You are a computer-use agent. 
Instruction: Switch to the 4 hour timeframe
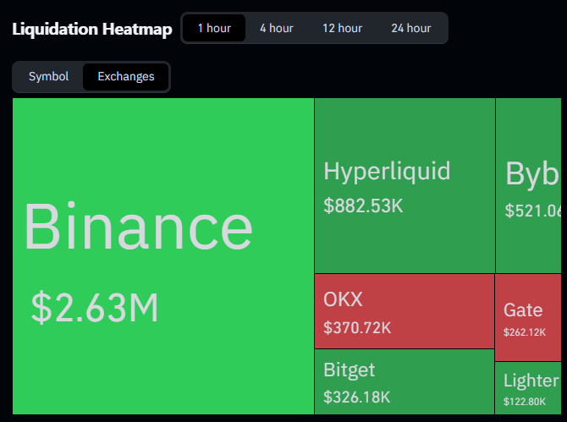(x=277, y=28)
